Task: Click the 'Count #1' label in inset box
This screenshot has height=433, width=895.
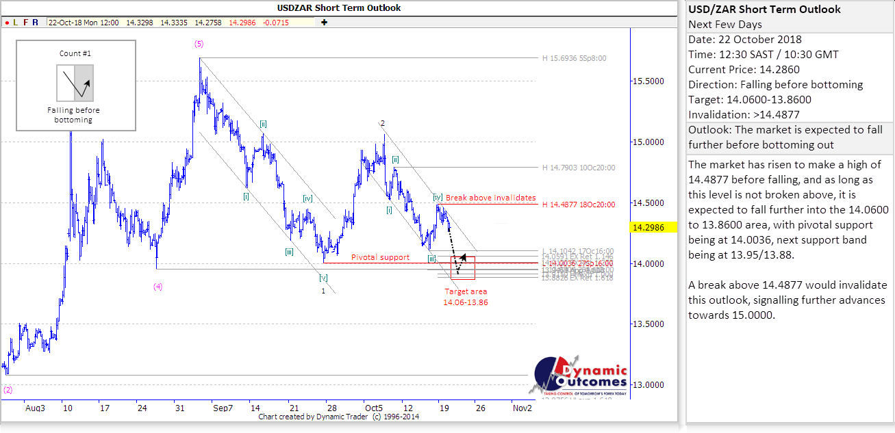Action: 75,53
